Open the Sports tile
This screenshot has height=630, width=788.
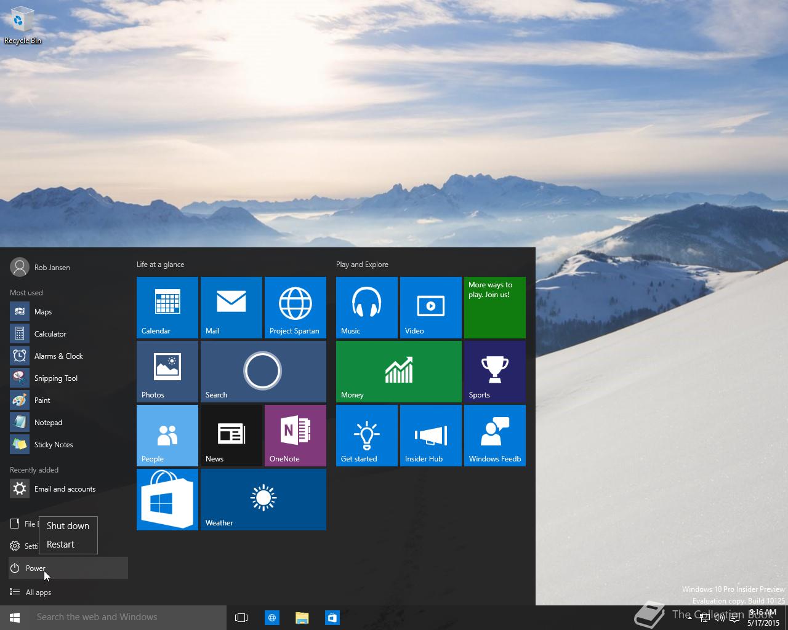click(x=495, y=372)
